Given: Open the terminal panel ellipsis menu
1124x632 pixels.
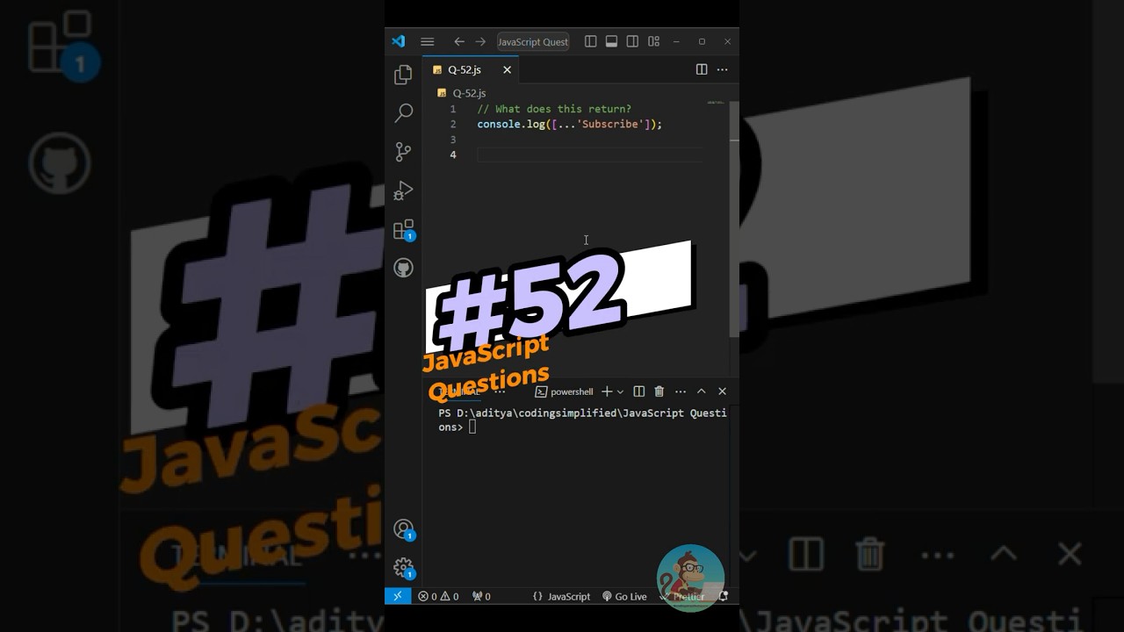Looking at the screenshot, I should pyautogui.click(x=681, y=391).
